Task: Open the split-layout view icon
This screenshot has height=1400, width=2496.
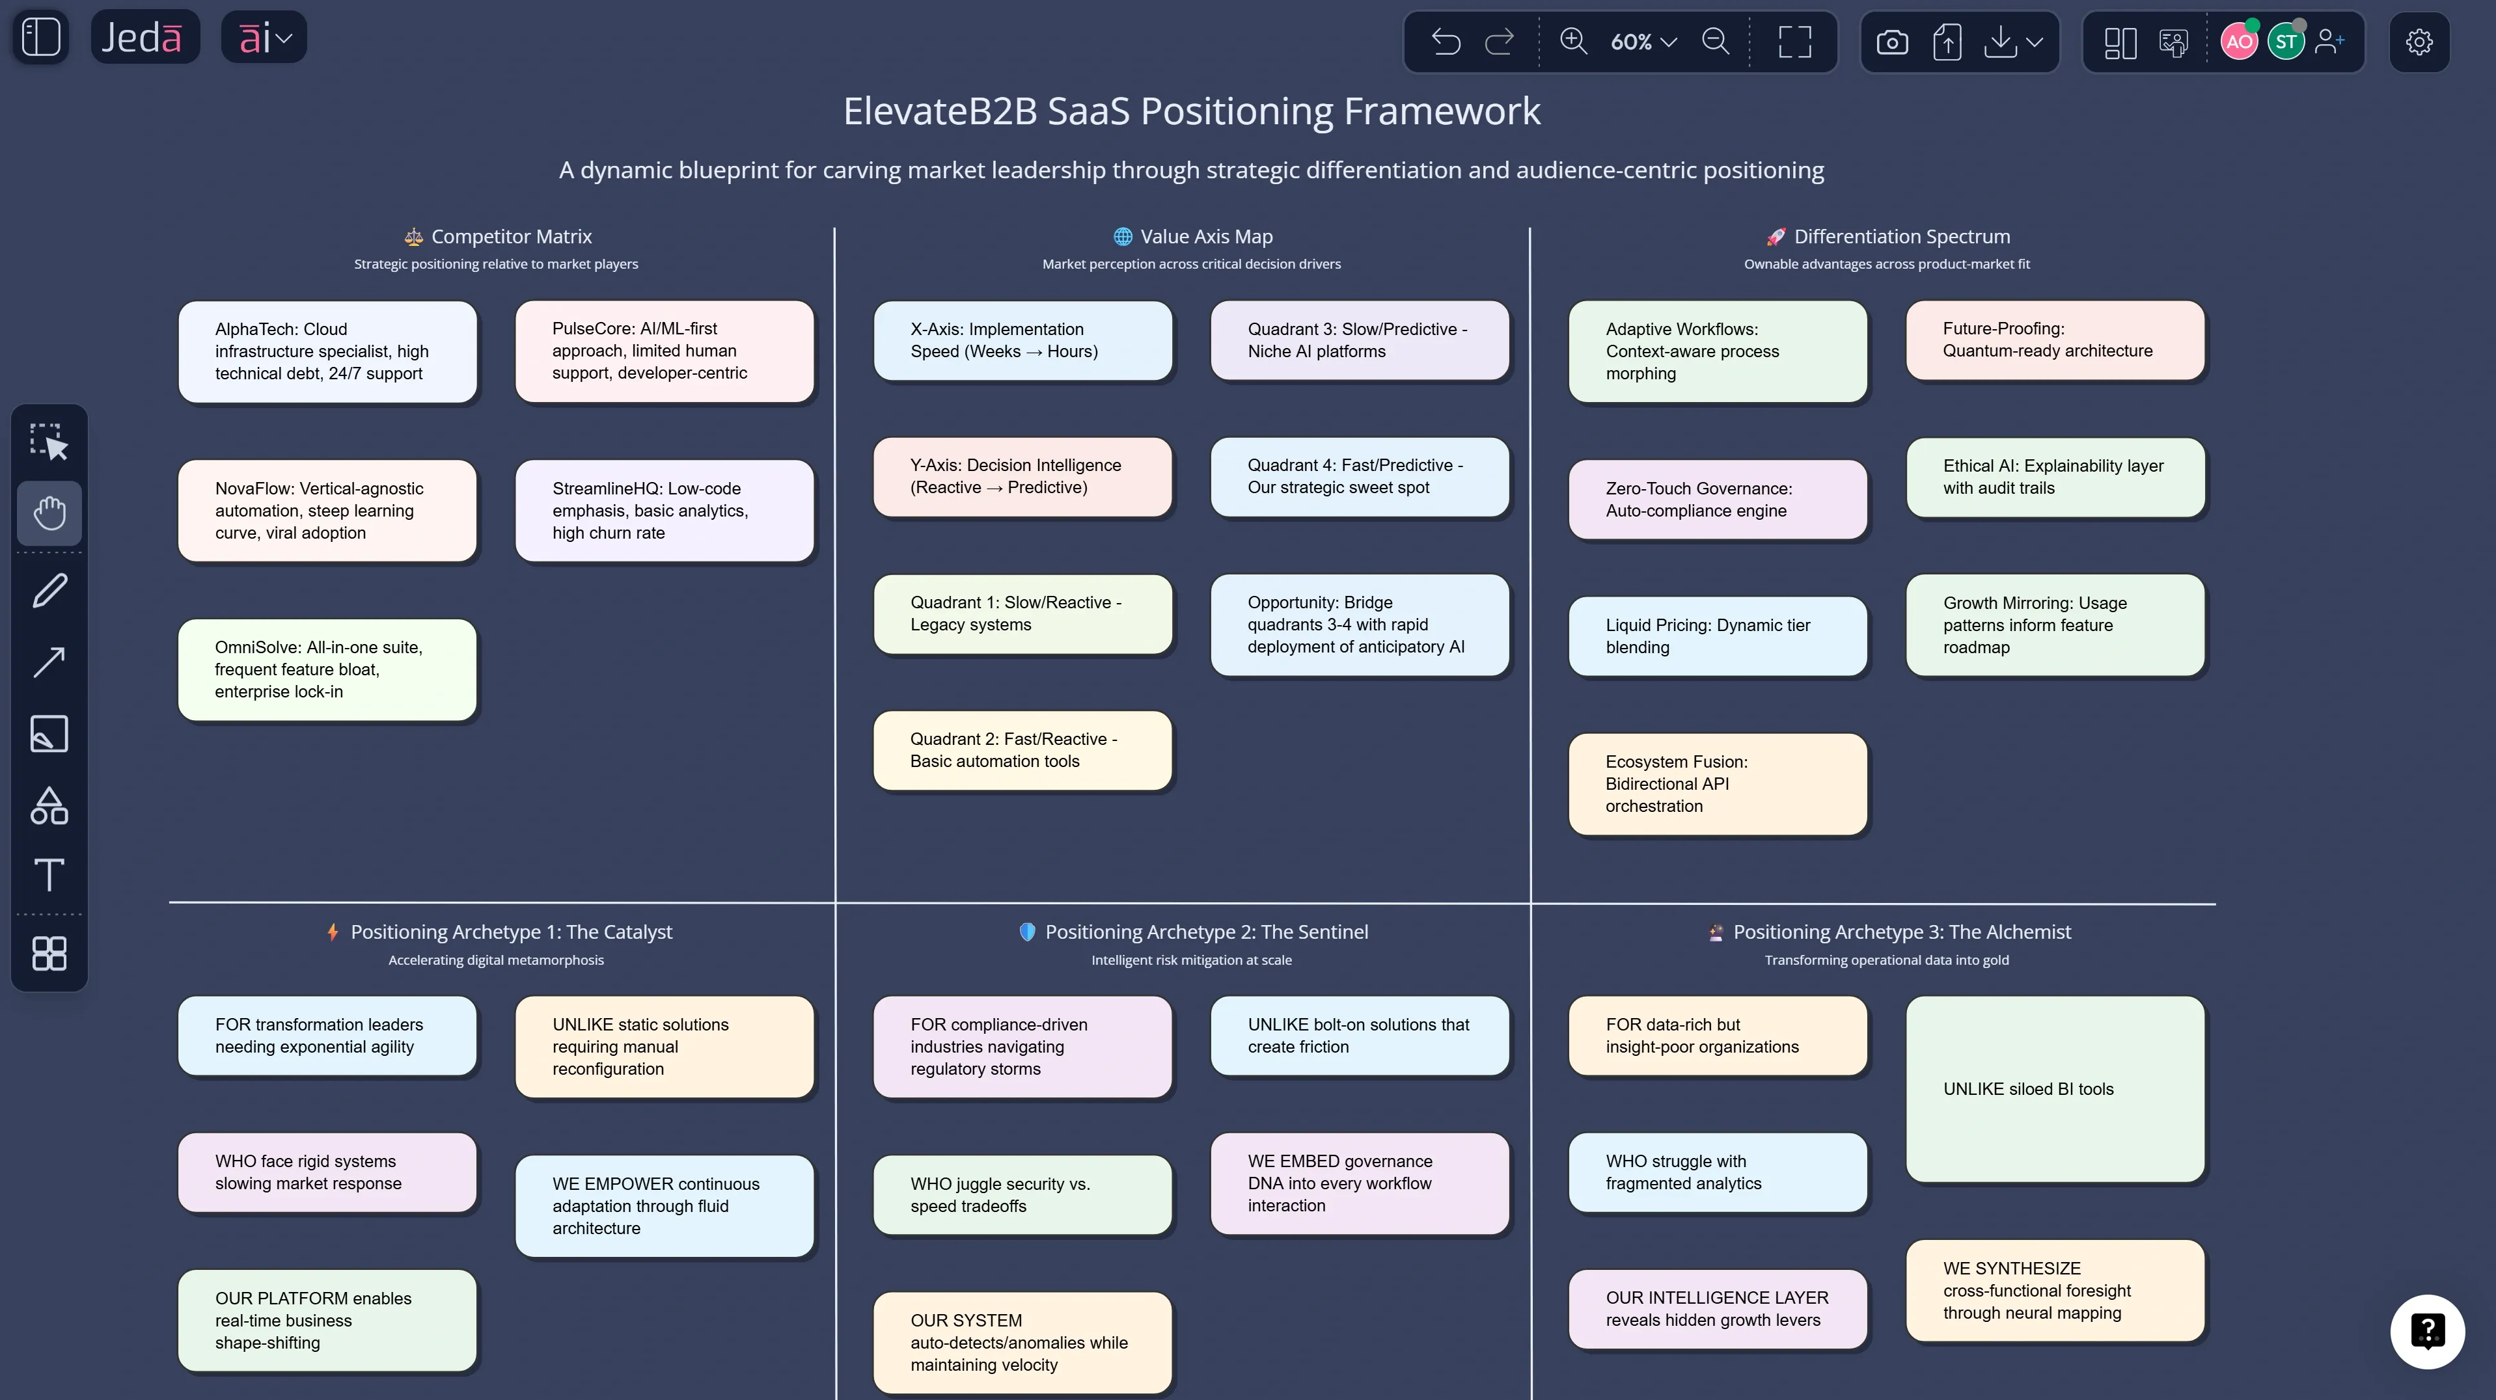Action: 2120,42
